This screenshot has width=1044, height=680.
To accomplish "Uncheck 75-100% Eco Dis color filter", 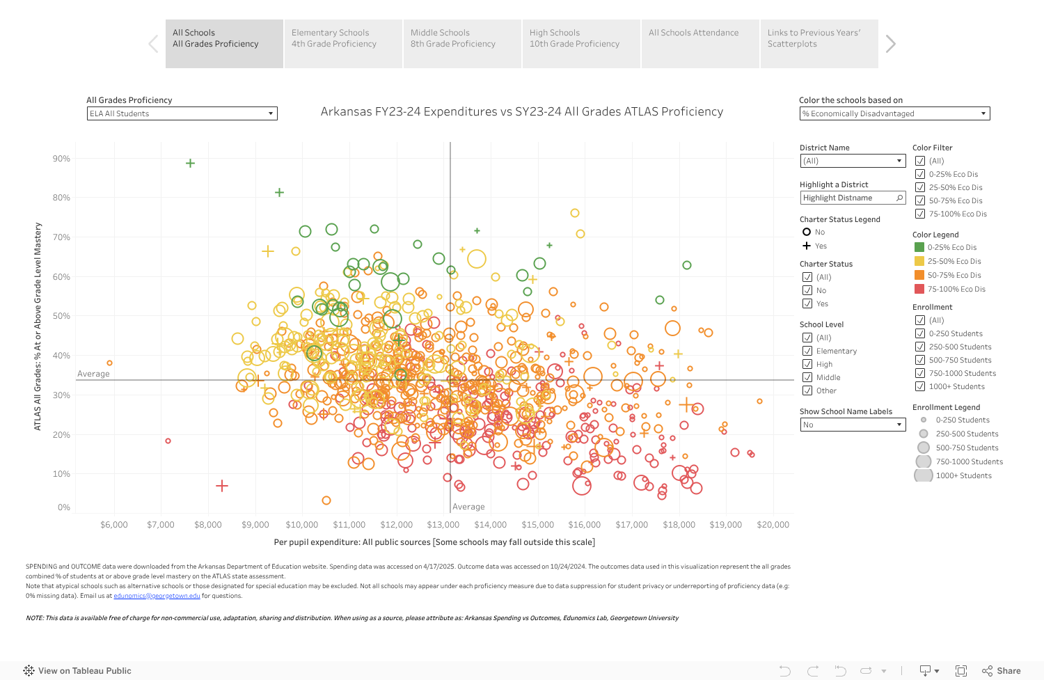I will (x=920, y=214).
